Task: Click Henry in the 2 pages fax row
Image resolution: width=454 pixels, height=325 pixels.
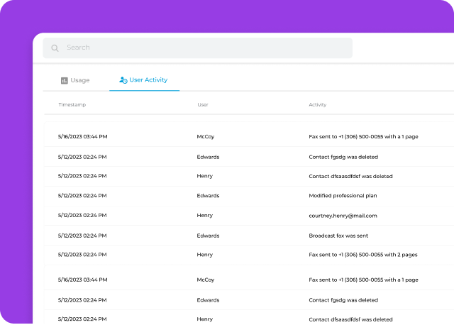Action: click(x=205, y=255)
